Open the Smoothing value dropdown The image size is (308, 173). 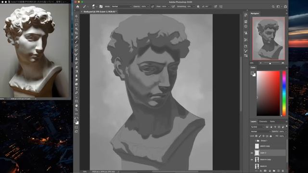(x=193, y=6)
